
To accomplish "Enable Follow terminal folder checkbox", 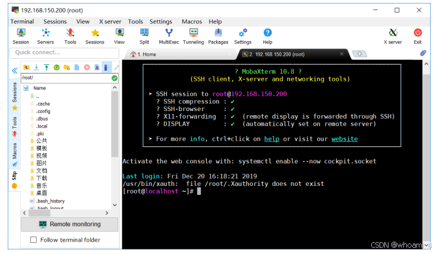I will click(33, 240).
